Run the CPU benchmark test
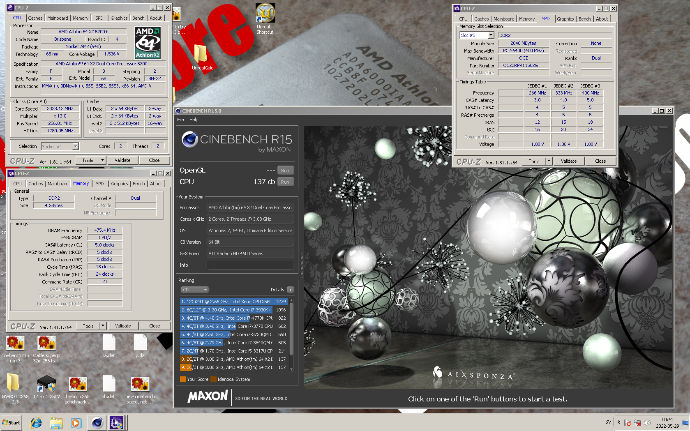The height and width of the screenshot is (431, 690). pos(285,182)
